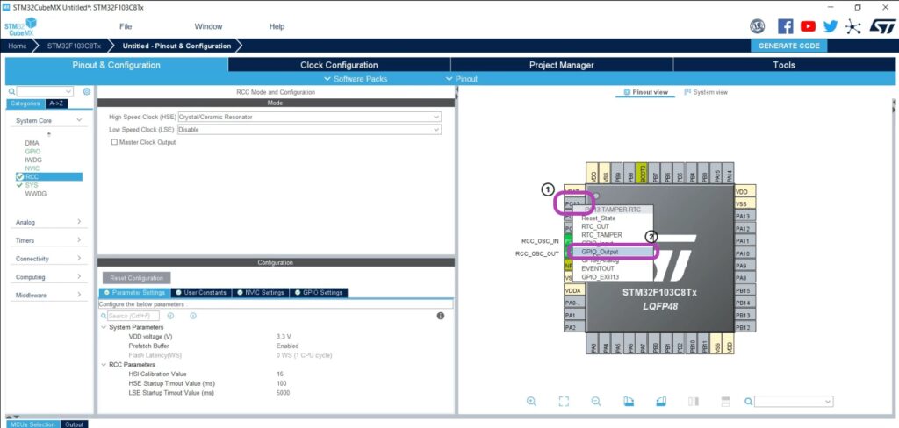Click the parameter search input field
This screenshot has height=428, width=899.
click(x=132, y=316)
